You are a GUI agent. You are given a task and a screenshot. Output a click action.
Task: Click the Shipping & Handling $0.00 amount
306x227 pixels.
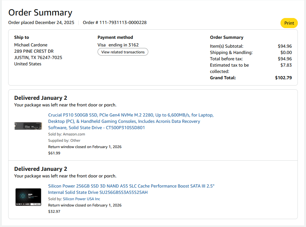point(286,52)
